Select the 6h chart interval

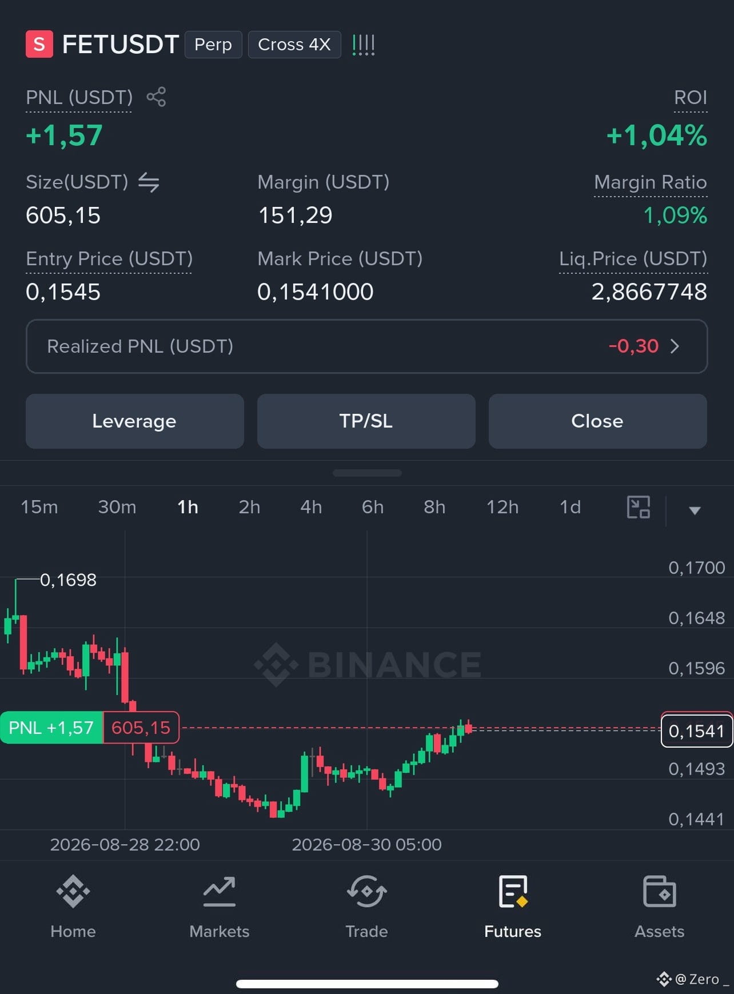pyautogui.click(x=373, y=507)
